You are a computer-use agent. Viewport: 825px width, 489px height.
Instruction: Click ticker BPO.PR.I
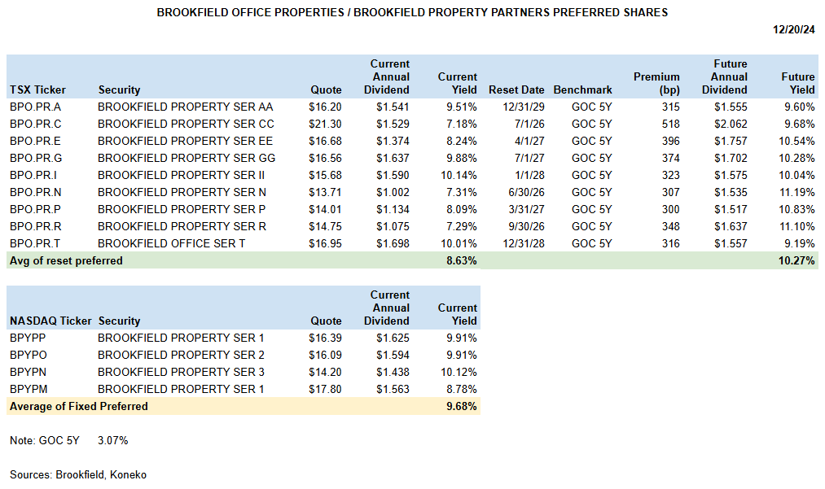(x=33, y=175)
